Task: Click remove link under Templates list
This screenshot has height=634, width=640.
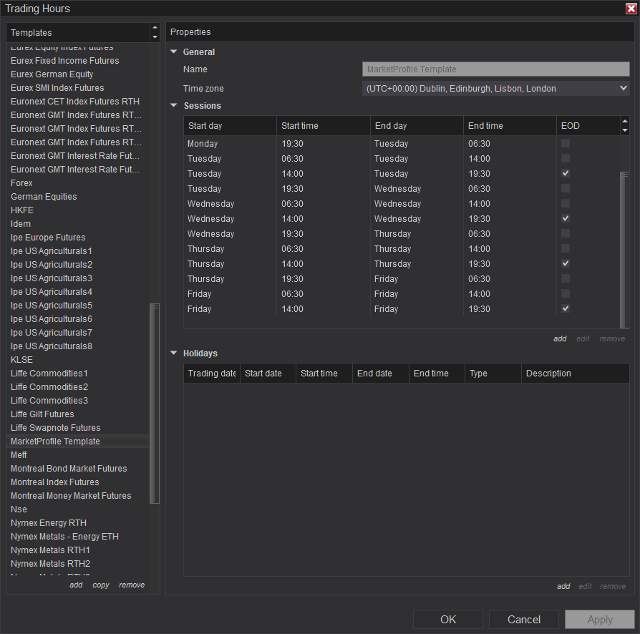Action: coord(132,585)
